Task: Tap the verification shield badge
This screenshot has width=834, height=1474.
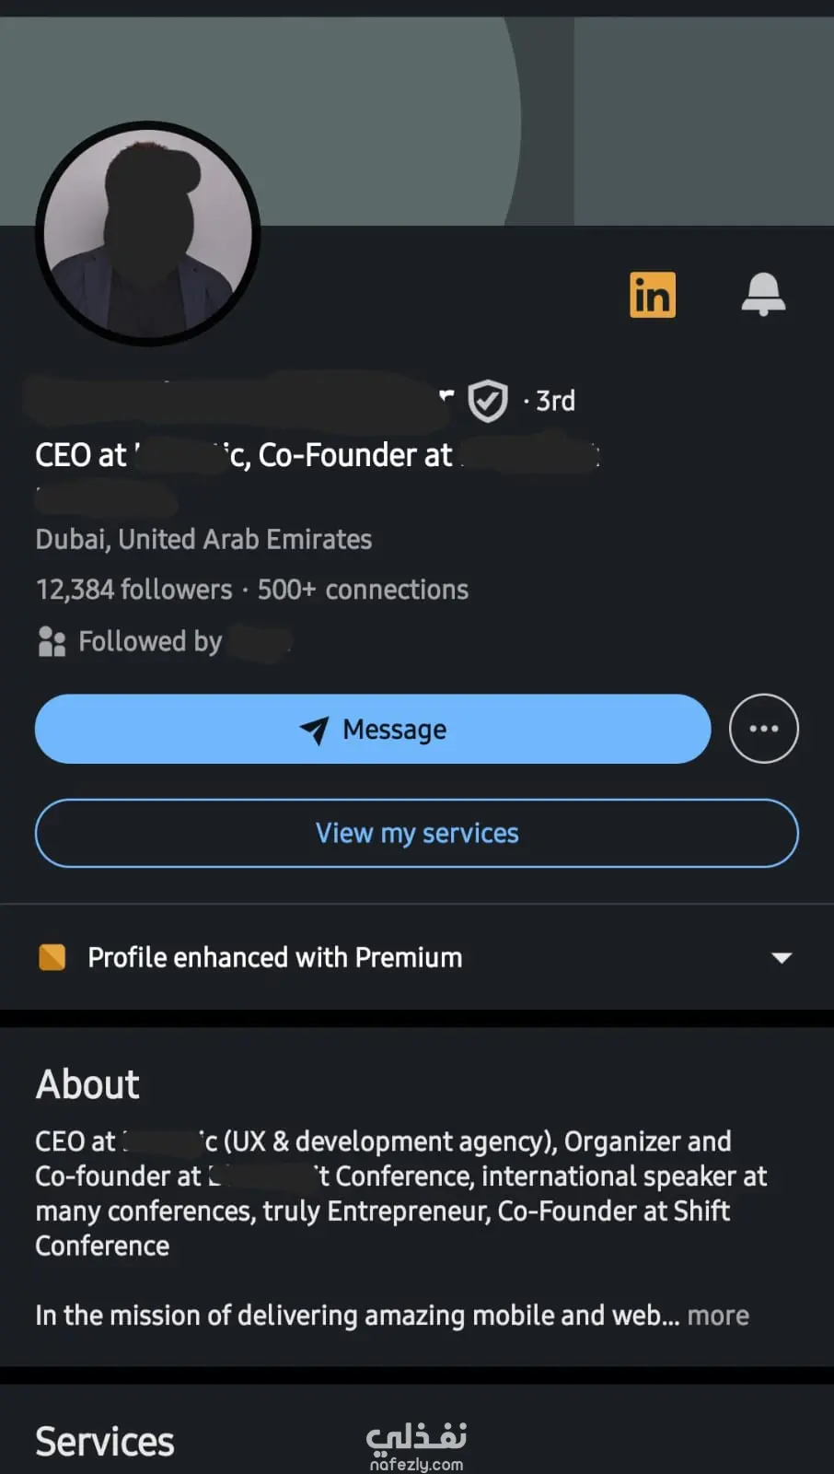Action: pos(488,401)
